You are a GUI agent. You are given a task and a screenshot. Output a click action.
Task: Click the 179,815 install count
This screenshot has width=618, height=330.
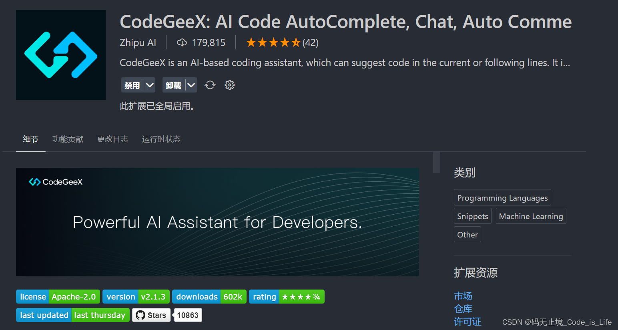coord(209,42)
